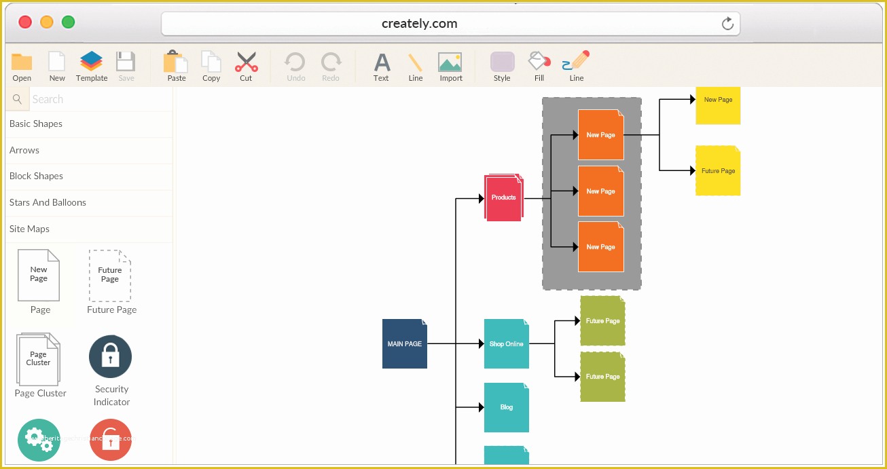Select the yellow Future Page node
This screenshot has height=469, width=887.
(x=718, y=171)
